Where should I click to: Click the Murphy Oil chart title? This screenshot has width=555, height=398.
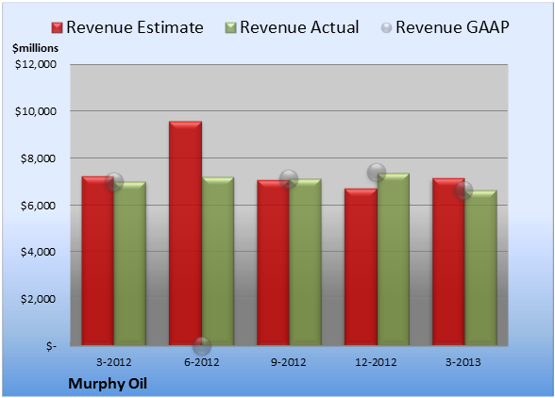click(x=108, y=384)
